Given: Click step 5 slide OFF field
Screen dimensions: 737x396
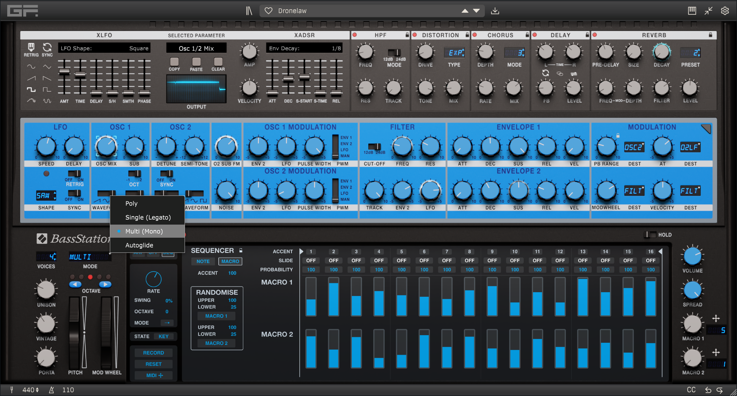Looking at the screenshot, I should [x=402, y=260].
